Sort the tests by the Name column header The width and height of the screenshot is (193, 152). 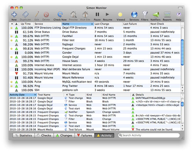(x=78, y=24)
